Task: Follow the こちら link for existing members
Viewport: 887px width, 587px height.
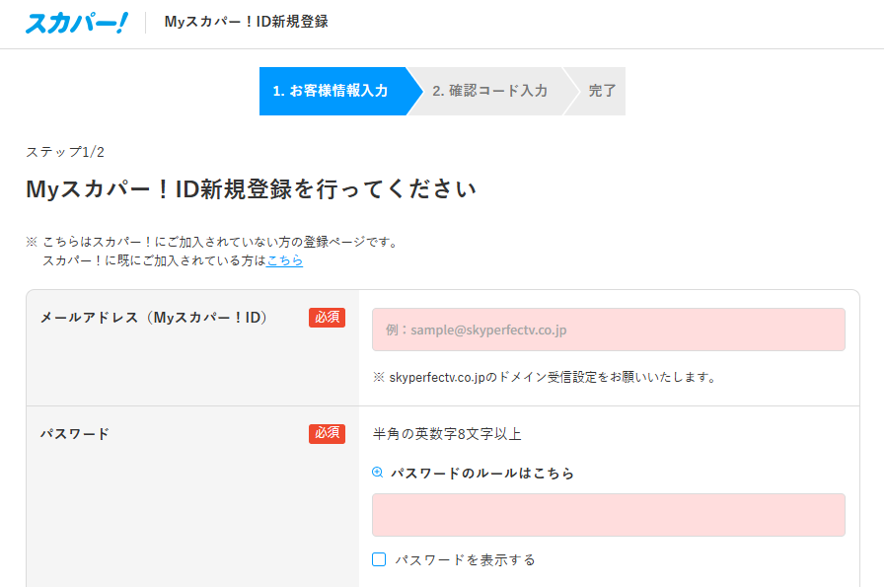Action: click(x=284, y=260)
